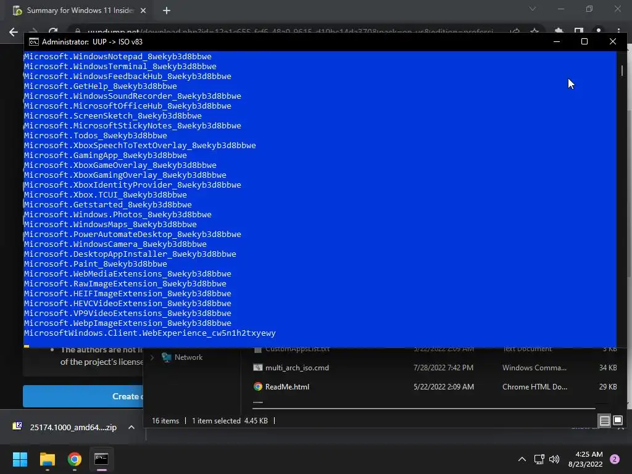Click the Microsoft.Windows.Photos_8wekyb3d8bbwe line

[x=118, y=214]
